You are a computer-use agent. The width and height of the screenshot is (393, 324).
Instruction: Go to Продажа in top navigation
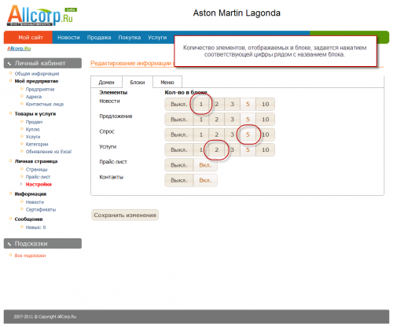(99, 38)
